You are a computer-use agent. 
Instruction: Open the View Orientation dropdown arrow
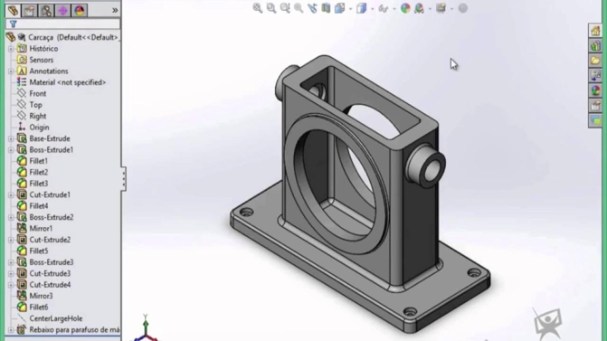(350, 9)
